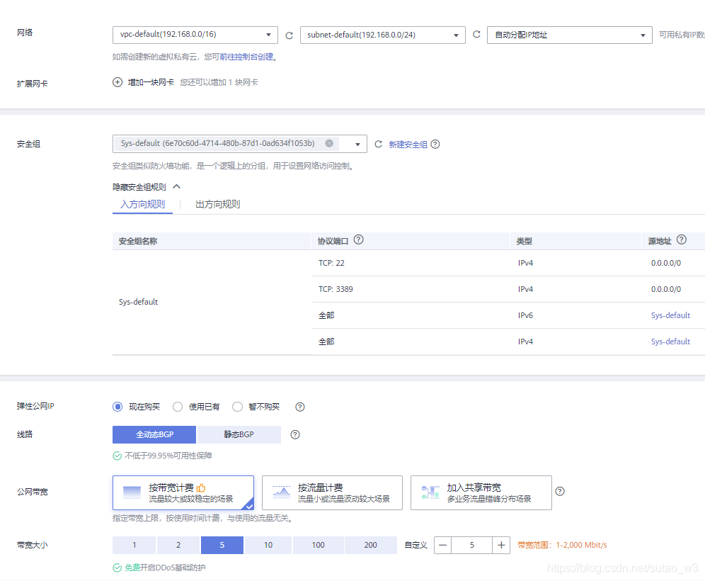Viewport: 705px width, 581px height.
Task: Open Sys-default source link in IPv6 row
Action: tap(670, 315)
